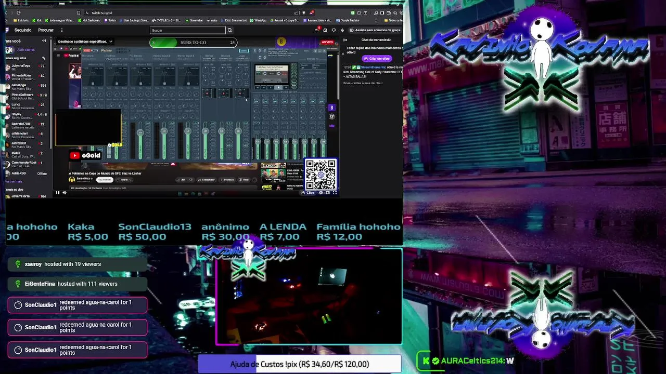This screenshot has width=666, height=374.
Task: Reload the Twitch page in the browser
Action: (18, 13)
